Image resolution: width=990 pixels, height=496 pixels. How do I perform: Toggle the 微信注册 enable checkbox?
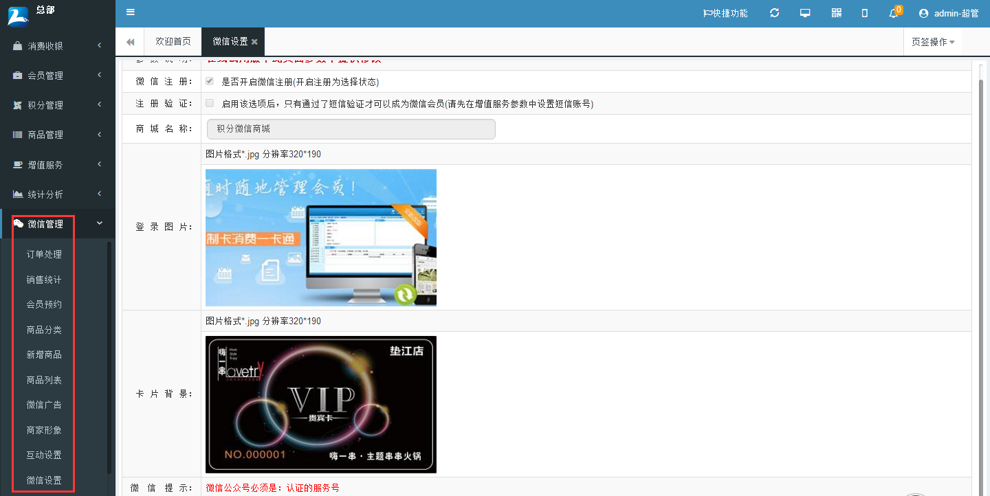210,81
